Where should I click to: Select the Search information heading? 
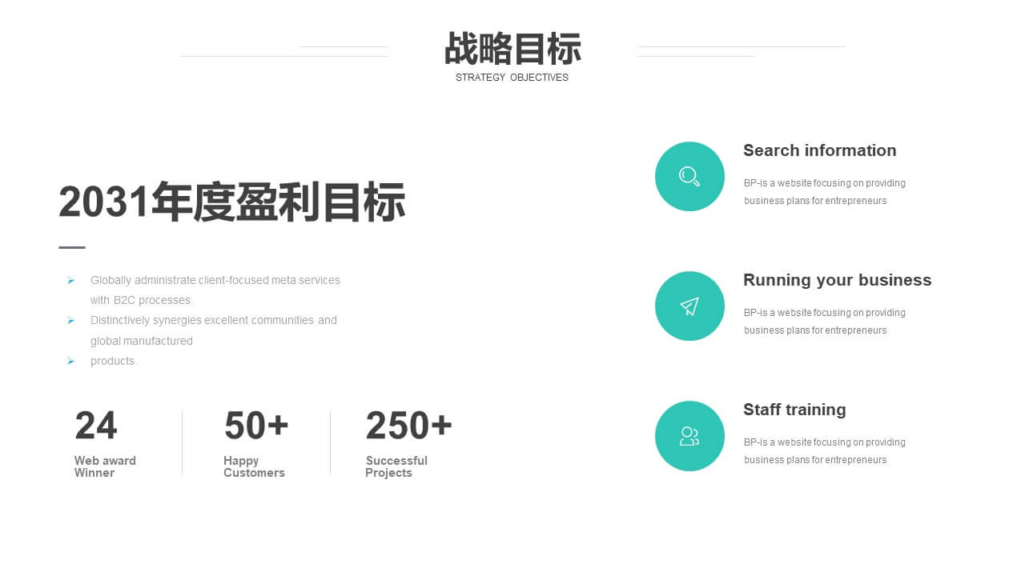tap(819, 150)
